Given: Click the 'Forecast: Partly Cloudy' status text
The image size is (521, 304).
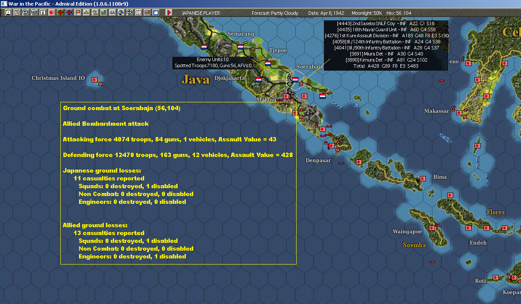Looking at the screenshot, I should pyautogui.click(x=275, y=13).
